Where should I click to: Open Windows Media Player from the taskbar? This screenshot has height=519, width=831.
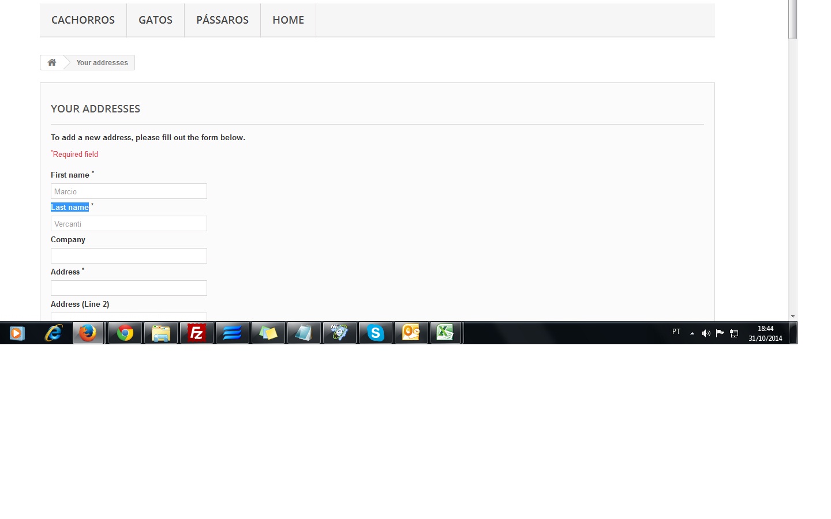17,333
